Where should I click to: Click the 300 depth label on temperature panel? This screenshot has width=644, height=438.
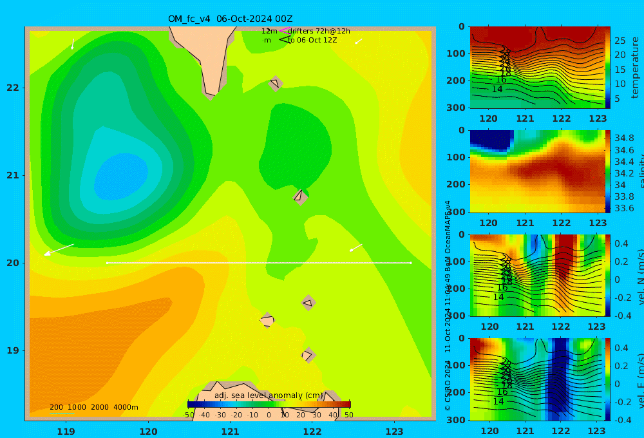456,108
